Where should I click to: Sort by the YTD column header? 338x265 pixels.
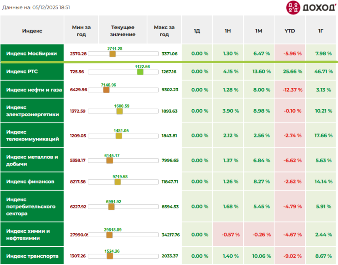290,30
